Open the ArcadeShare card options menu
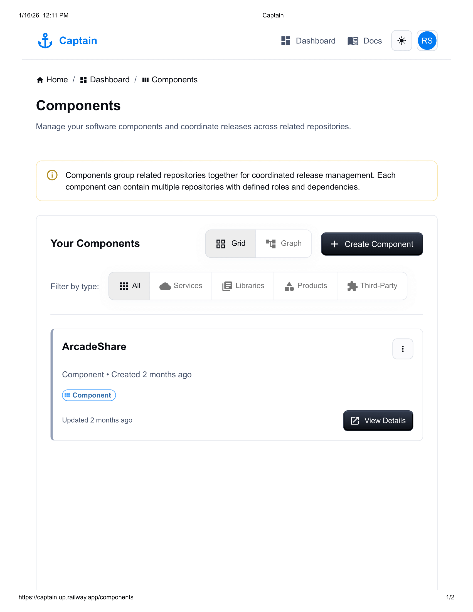The width and height of the screenshot is (473, 612). click(402, 349)
